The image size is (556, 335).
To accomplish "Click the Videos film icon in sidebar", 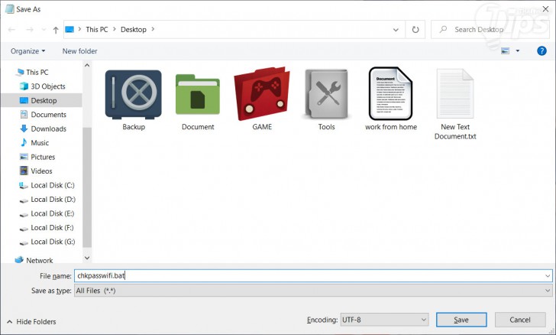I will point(24,171).
